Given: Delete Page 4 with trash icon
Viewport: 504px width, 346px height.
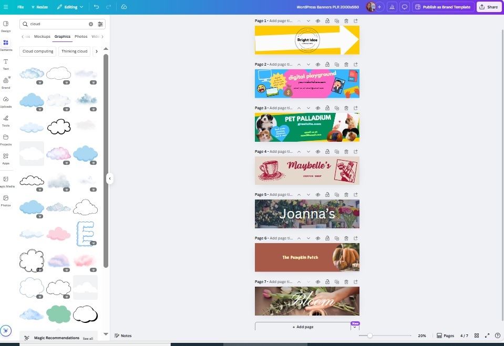Looking at the screenshot, I should pos(346,151).
